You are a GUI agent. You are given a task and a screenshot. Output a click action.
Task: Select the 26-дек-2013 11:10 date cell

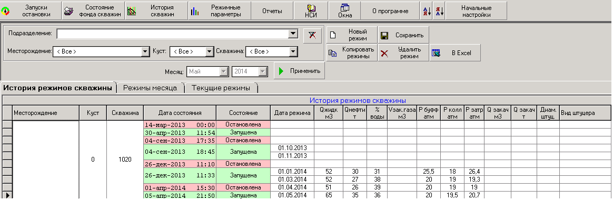(180, 164)
